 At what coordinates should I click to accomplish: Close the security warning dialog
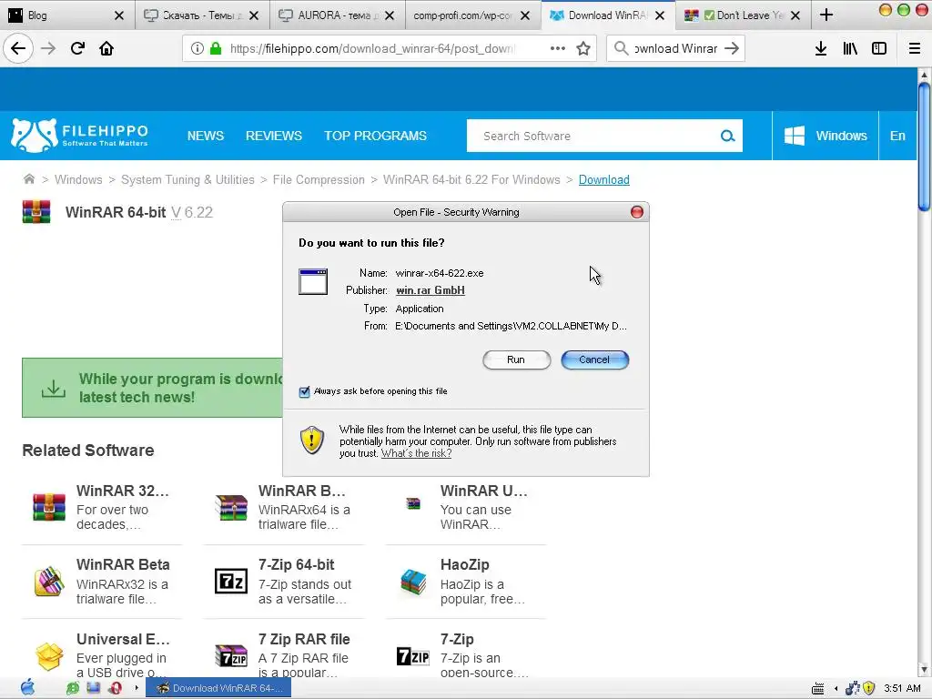point(636,212)
